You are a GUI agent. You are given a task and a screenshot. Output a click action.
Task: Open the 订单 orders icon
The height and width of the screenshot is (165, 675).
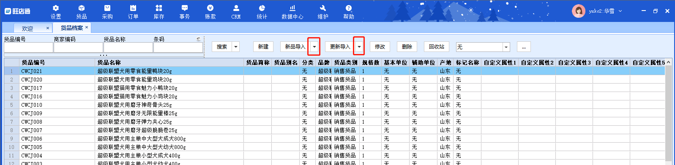pos(133,8)
